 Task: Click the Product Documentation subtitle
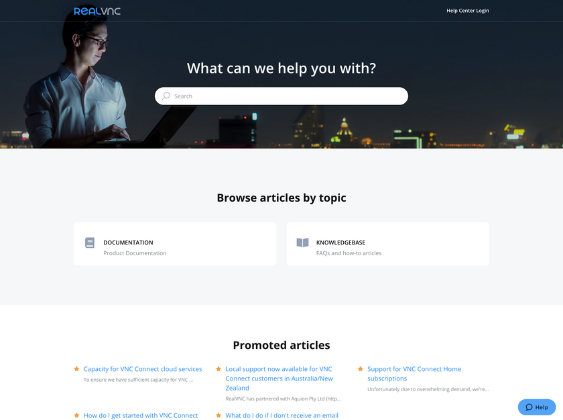135,253
